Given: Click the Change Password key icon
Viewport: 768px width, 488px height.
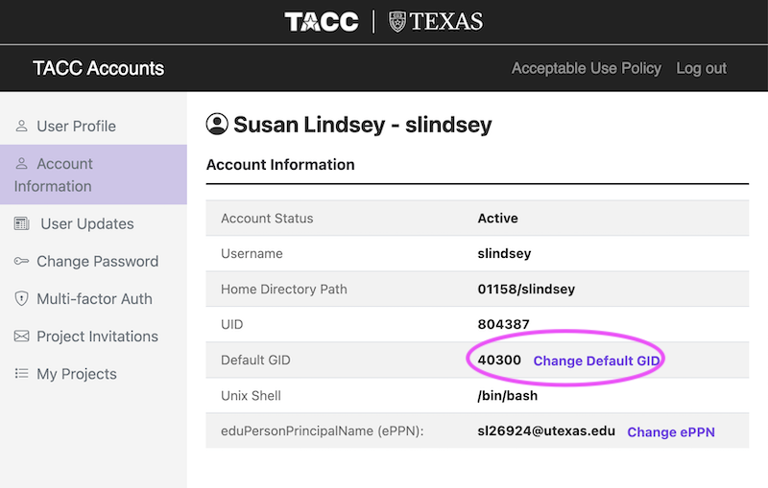Looking at the screenshot, I should pos(21,261).
